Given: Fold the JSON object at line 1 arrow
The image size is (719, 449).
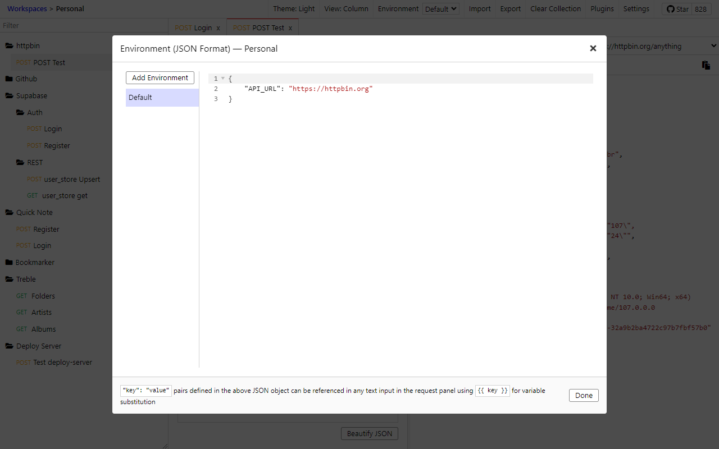Looking at the screenshot, I should pos(223,79).
